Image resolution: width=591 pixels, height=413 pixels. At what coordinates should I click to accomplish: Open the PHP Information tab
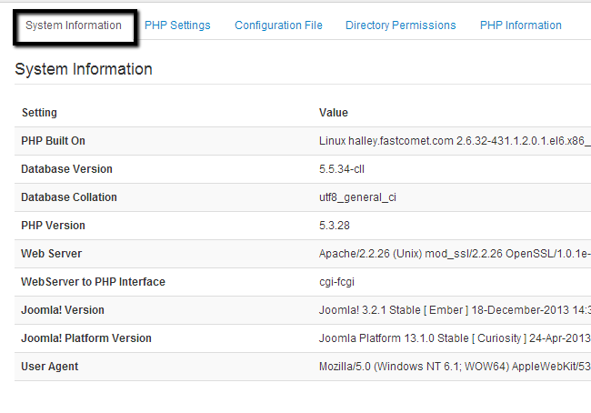coord(521,25)
